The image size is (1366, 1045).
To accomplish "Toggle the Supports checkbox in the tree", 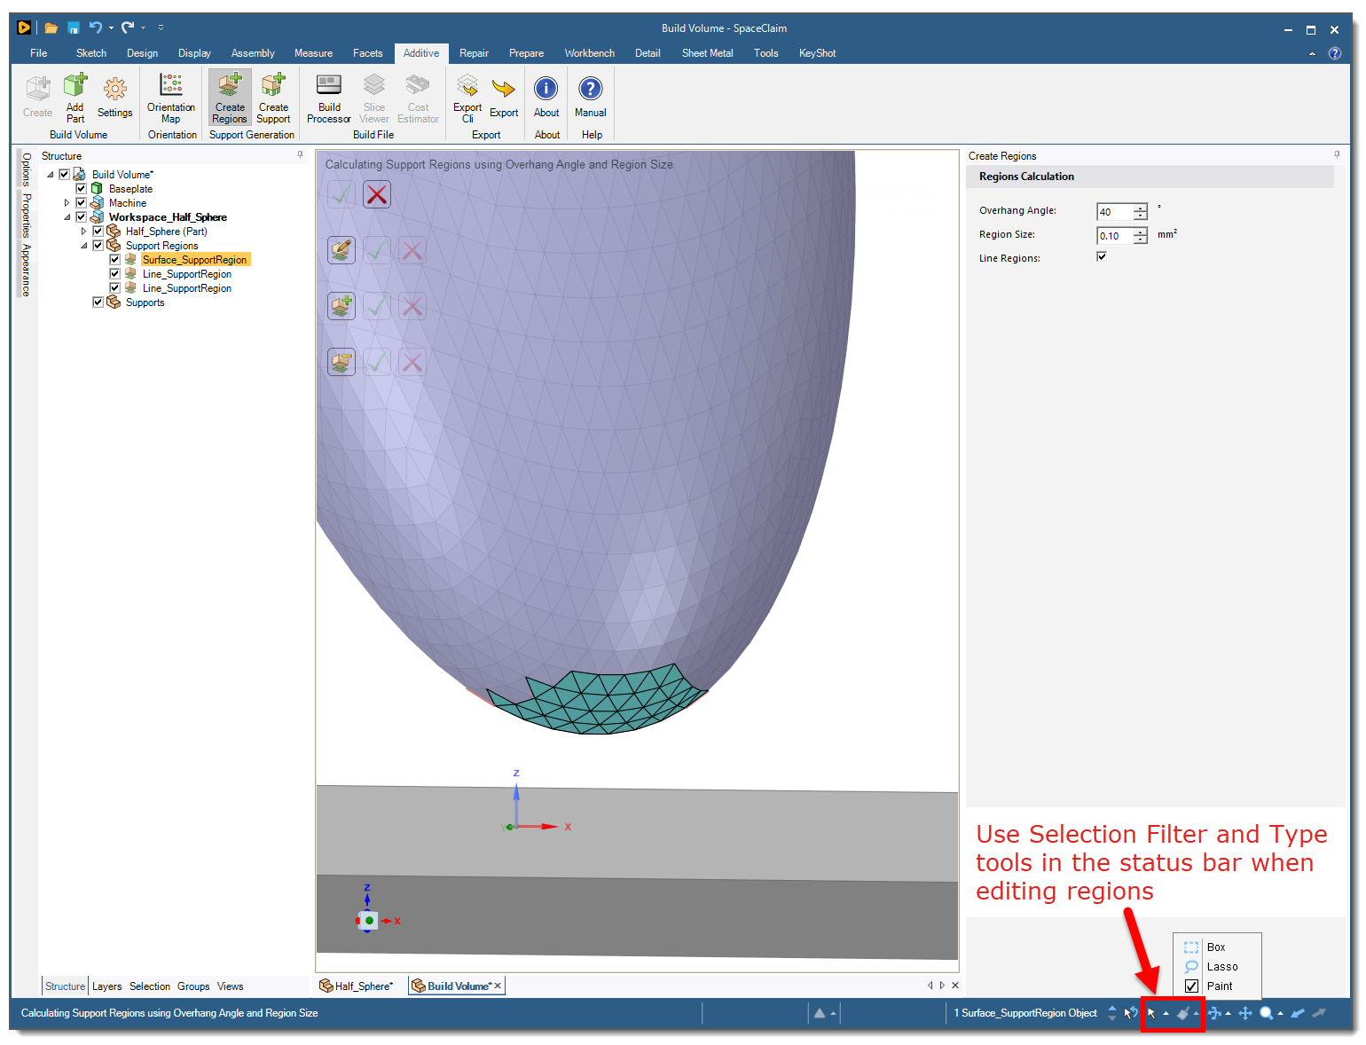I will (x=98, y=302).
